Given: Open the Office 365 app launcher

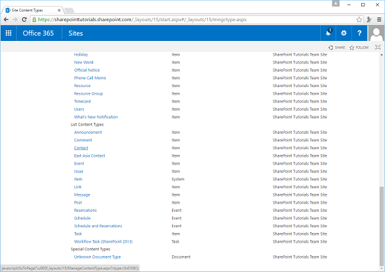Looking at the screenshot, I should pos(8,33).
